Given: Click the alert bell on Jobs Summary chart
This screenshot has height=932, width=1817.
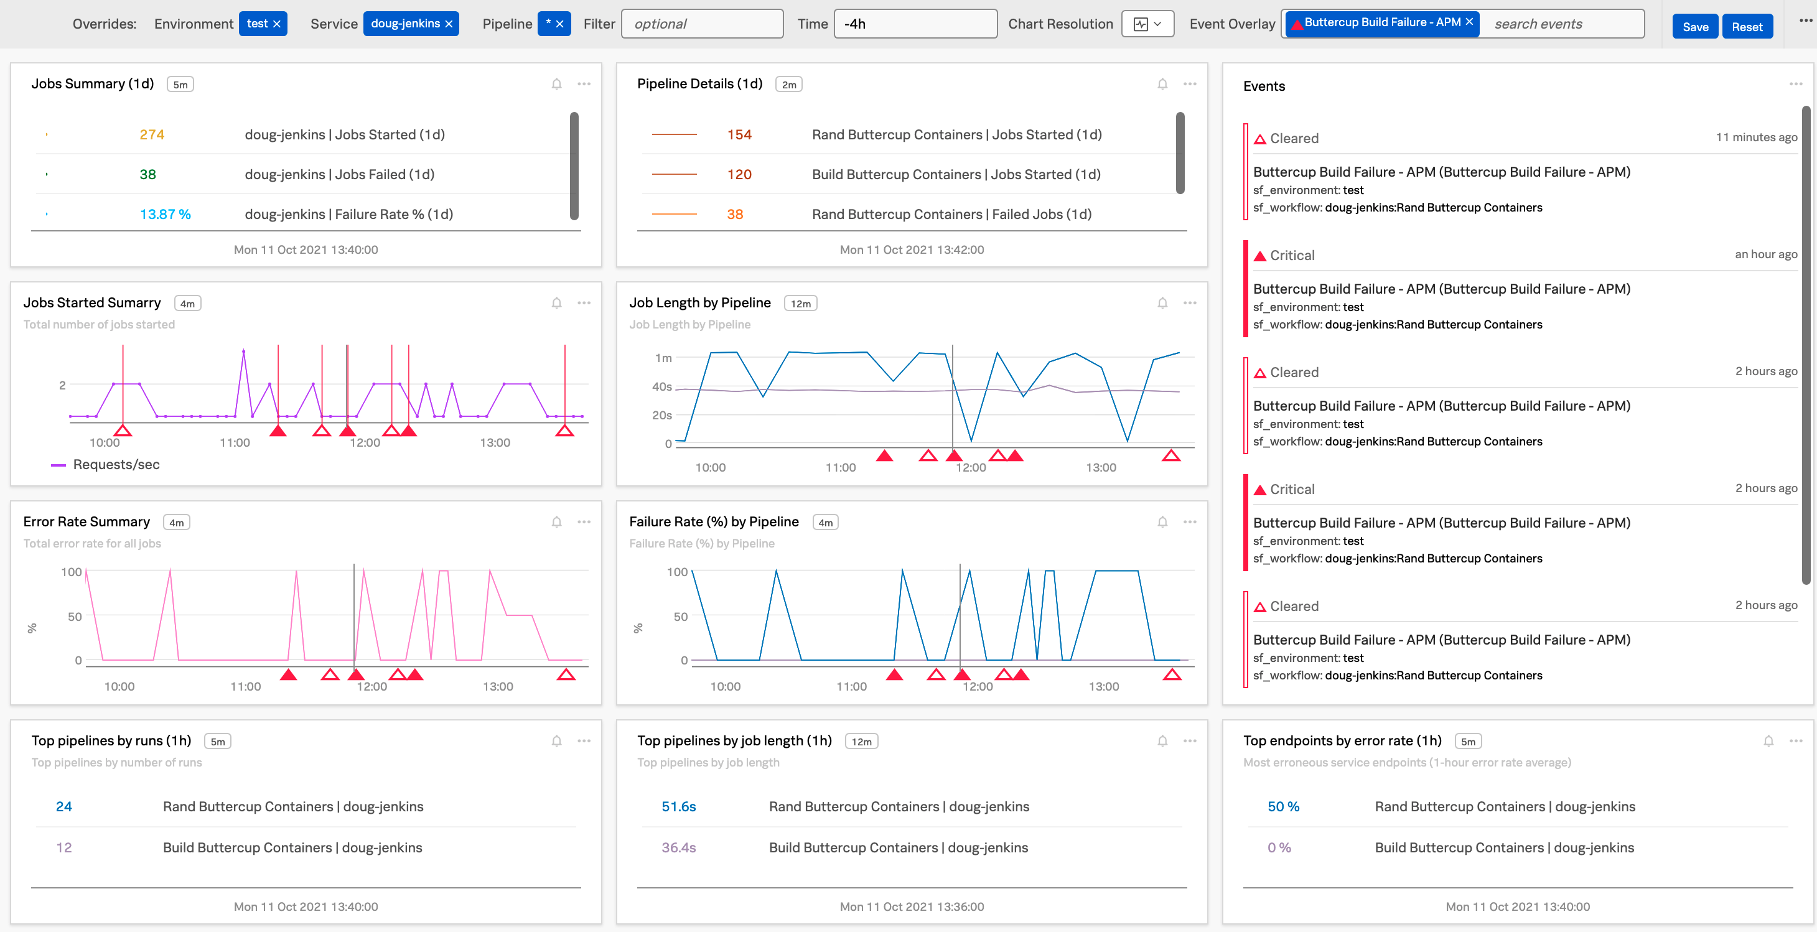Looking at the screenshot, I should point(556,84).
